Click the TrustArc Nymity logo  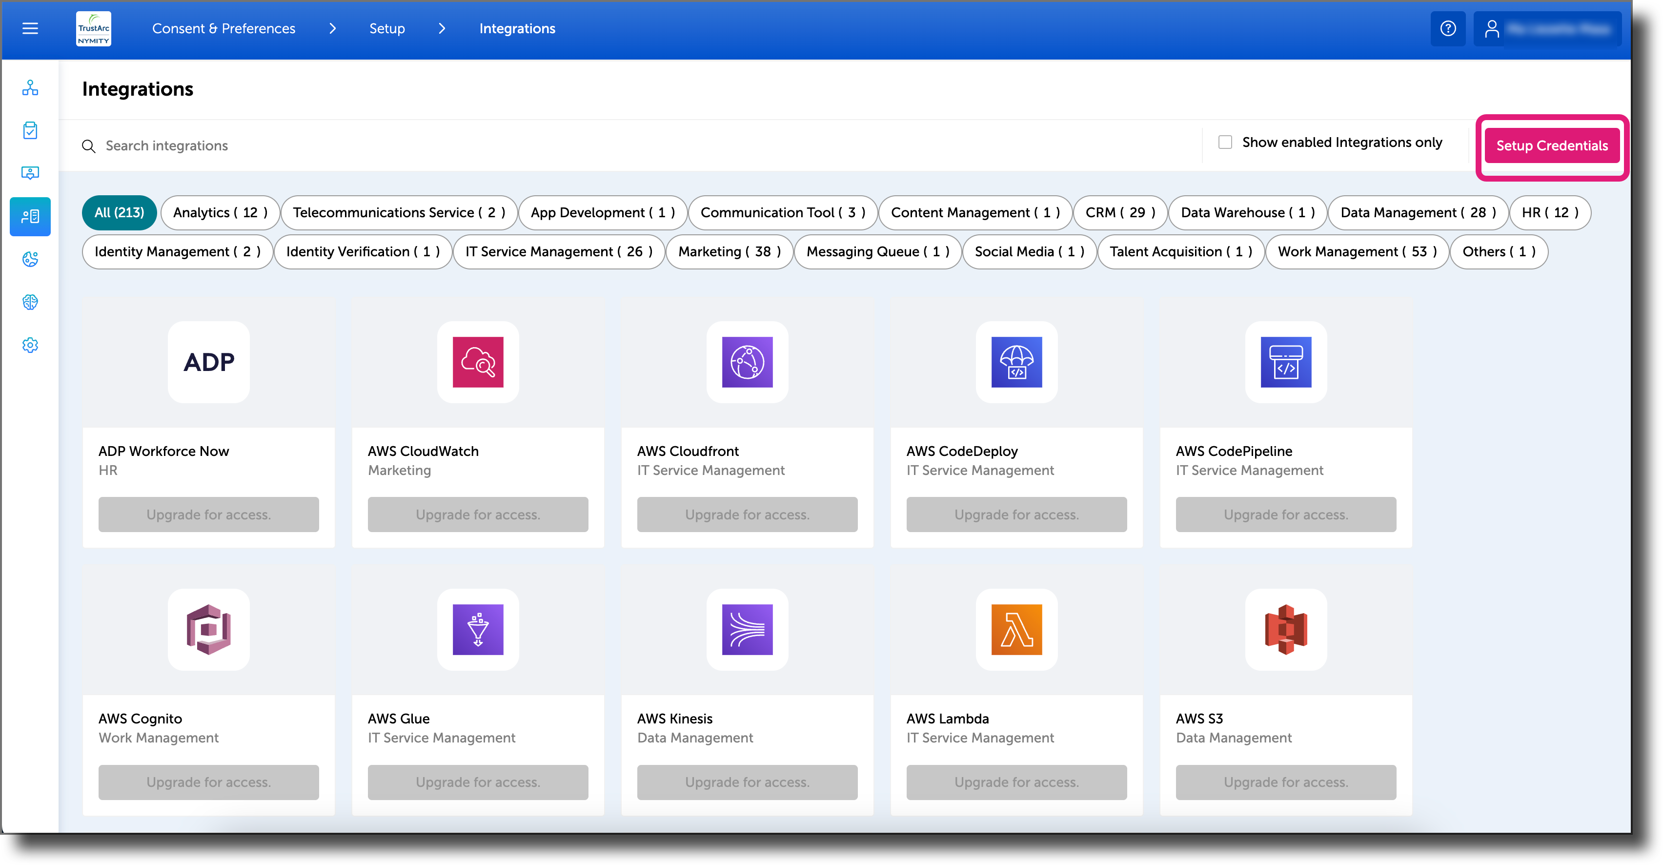(93, 28)
